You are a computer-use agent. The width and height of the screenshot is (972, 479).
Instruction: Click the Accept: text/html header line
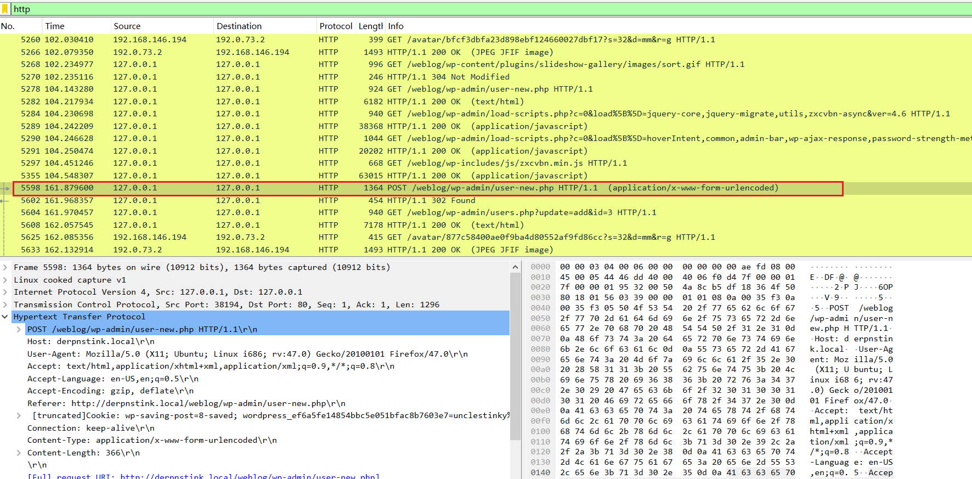211,367
